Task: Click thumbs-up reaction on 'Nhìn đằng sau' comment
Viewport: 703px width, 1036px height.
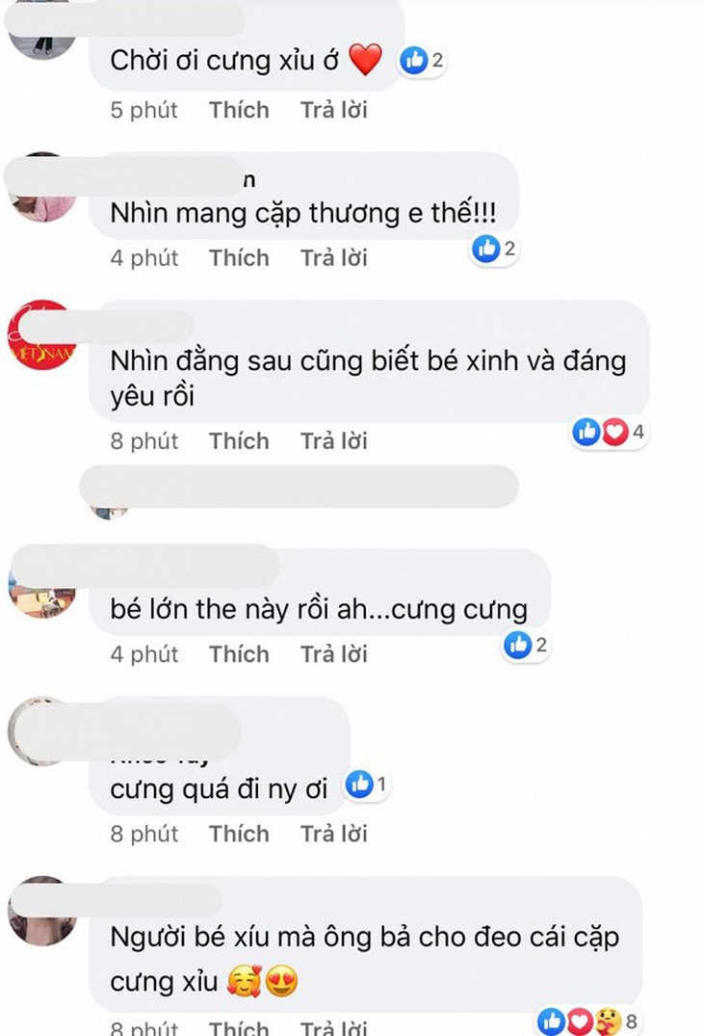Action: 586,432
